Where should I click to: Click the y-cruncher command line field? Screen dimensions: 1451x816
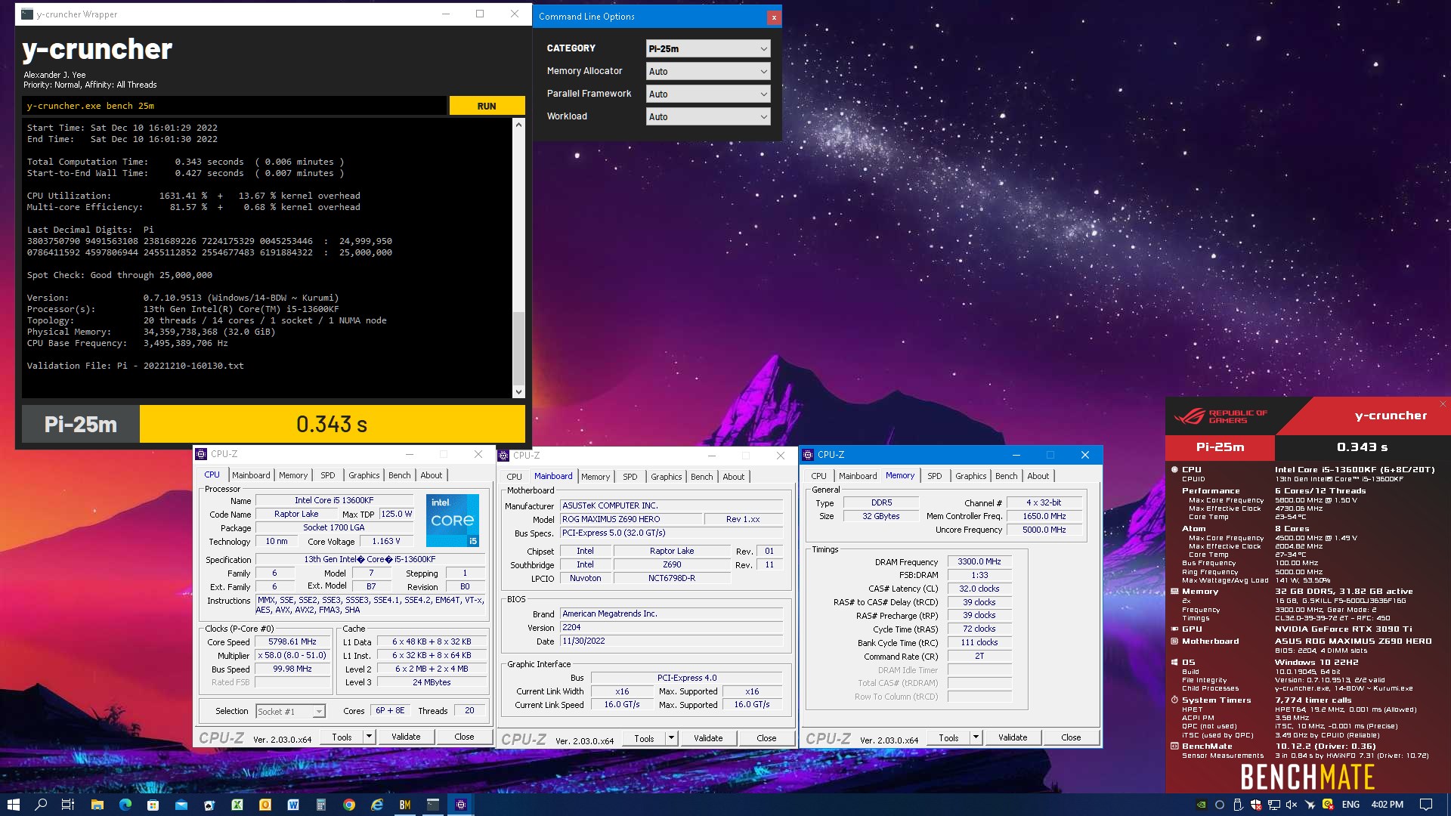click(x=234, y=106)
